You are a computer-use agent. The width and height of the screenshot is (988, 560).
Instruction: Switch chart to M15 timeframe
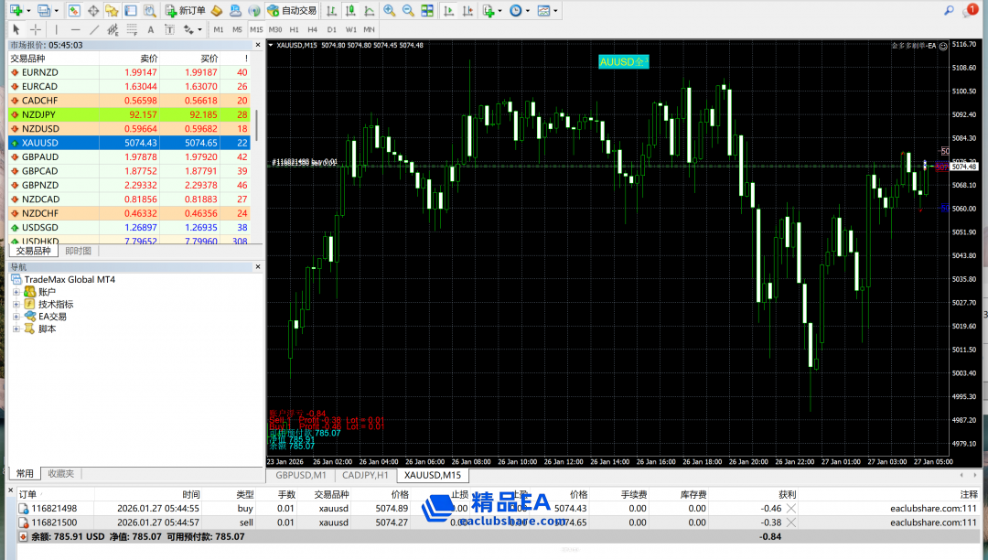pos(255,29)
